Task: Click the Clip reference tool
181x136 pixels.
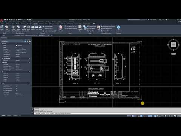Action: 37,28
